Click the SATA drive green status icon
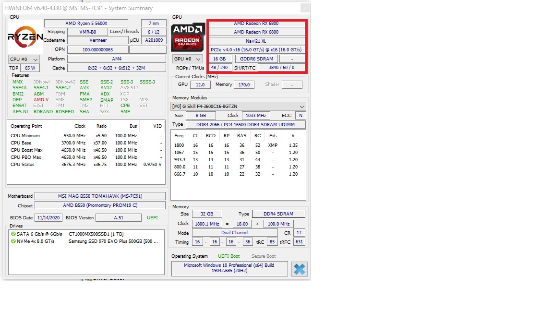 [x=13, y=234]
